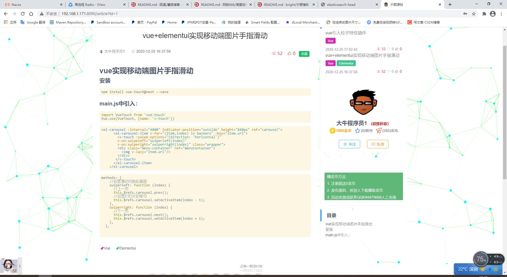Close the elasticsearch-head tab
Screen dimensions: 507x277
(377, 4)
